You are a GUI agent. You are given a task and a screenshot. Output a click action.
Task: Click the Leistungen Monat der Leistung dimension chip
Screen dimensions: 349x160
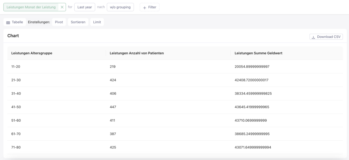click(x=31, y=7)
